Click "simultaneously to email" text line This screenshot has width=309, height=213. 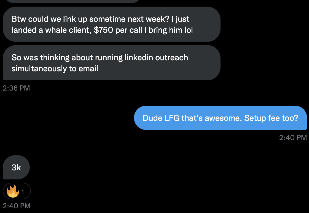(x=55, y=69)
